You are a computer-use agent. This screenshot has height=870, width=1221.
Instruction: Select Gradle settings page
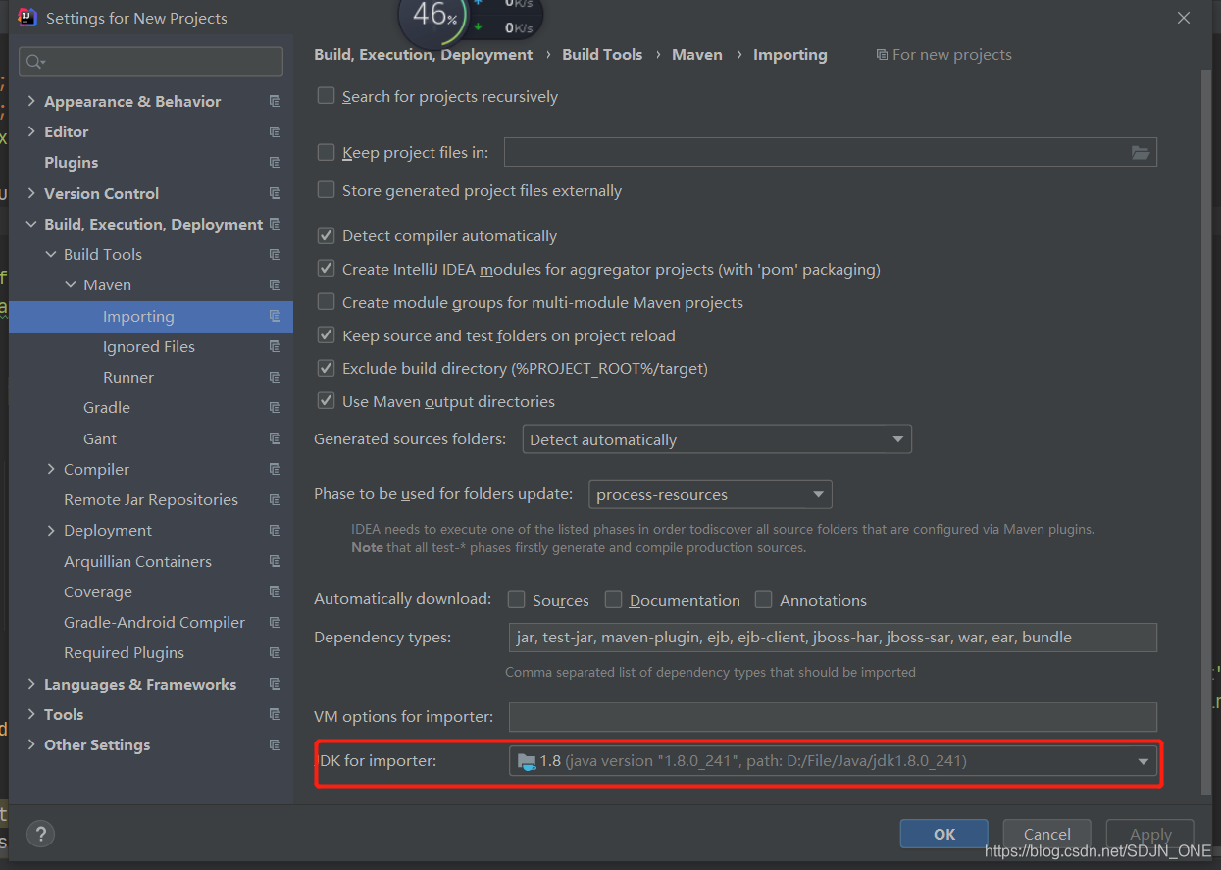click(107, 407)
